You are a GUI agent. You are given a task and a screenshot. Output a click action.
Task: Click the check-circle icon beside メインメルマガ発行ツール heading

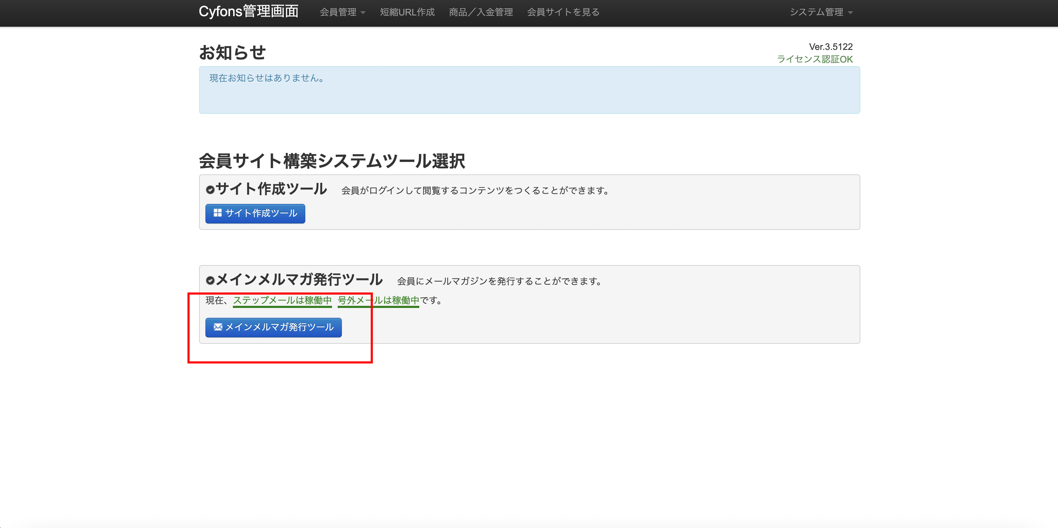210,281
